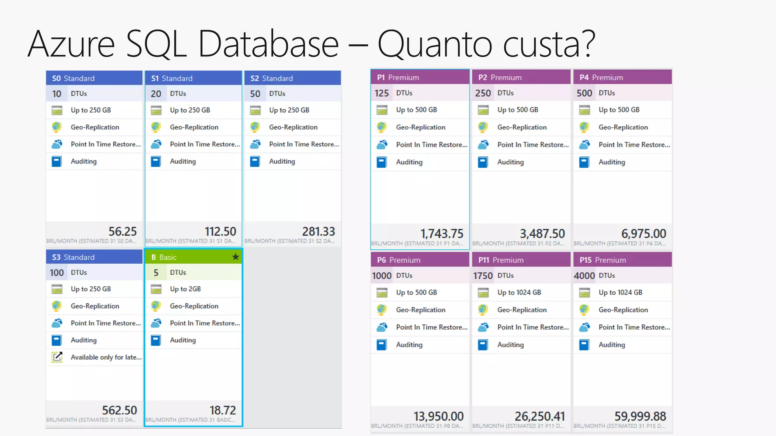Click the Auditing book icon in S3 card
776x436 pixels.
tap(57, 340)
